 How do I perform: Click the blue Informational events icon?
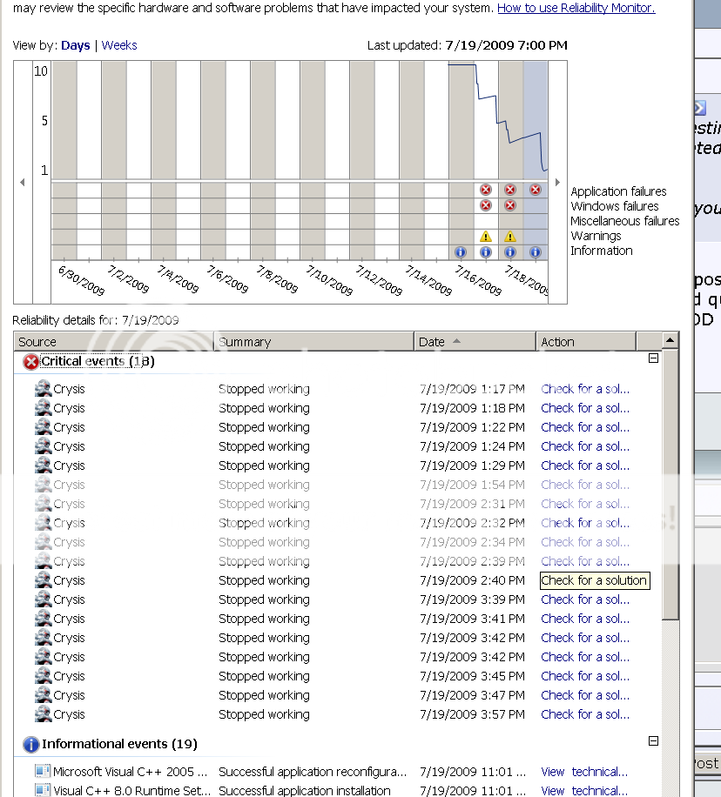pos(31,745)
